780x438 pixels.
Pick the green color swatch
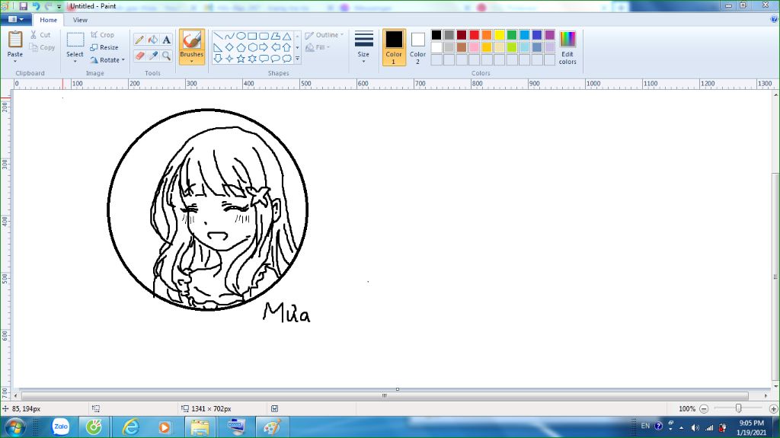pyautogui.click(x=512, y=35)
